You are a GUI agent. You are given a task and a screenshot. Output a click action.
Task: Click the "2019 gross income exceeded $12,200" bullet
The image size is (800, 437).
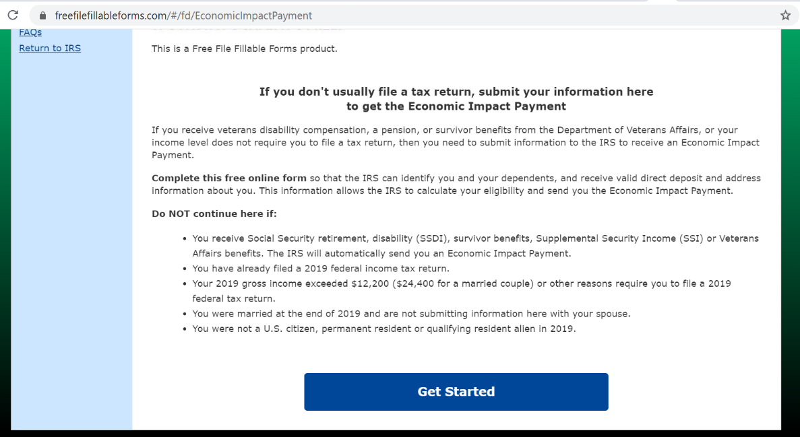[461, 283]
